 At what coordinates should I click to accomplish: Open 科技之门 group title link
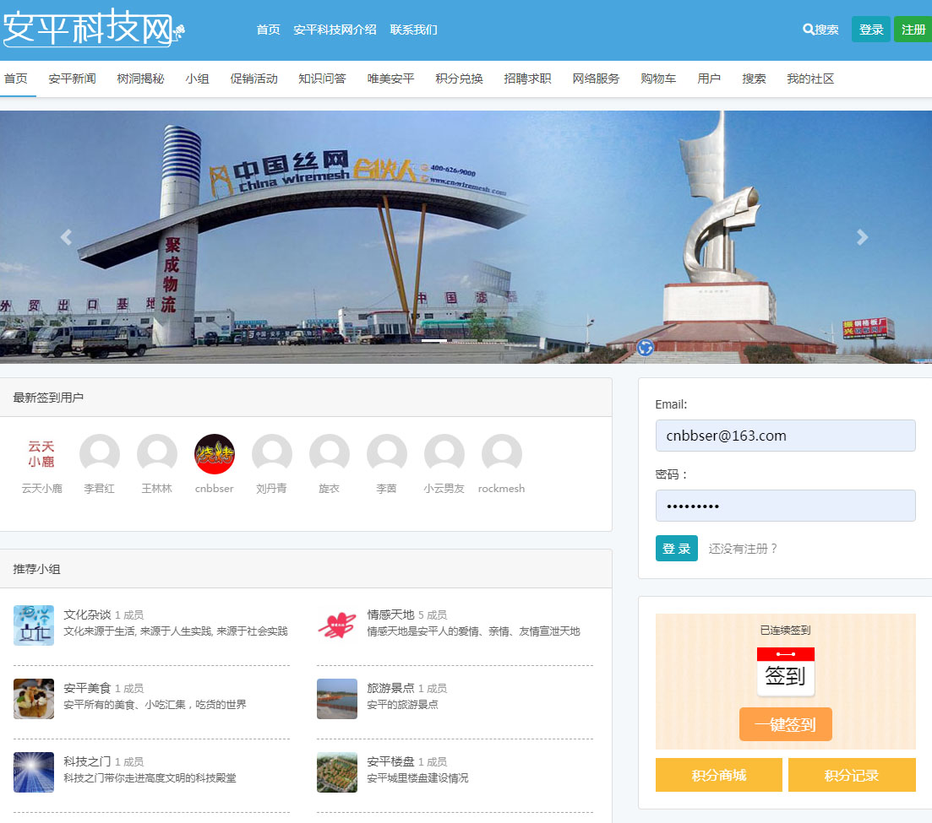pyautogui.click(x=87, y=761)
